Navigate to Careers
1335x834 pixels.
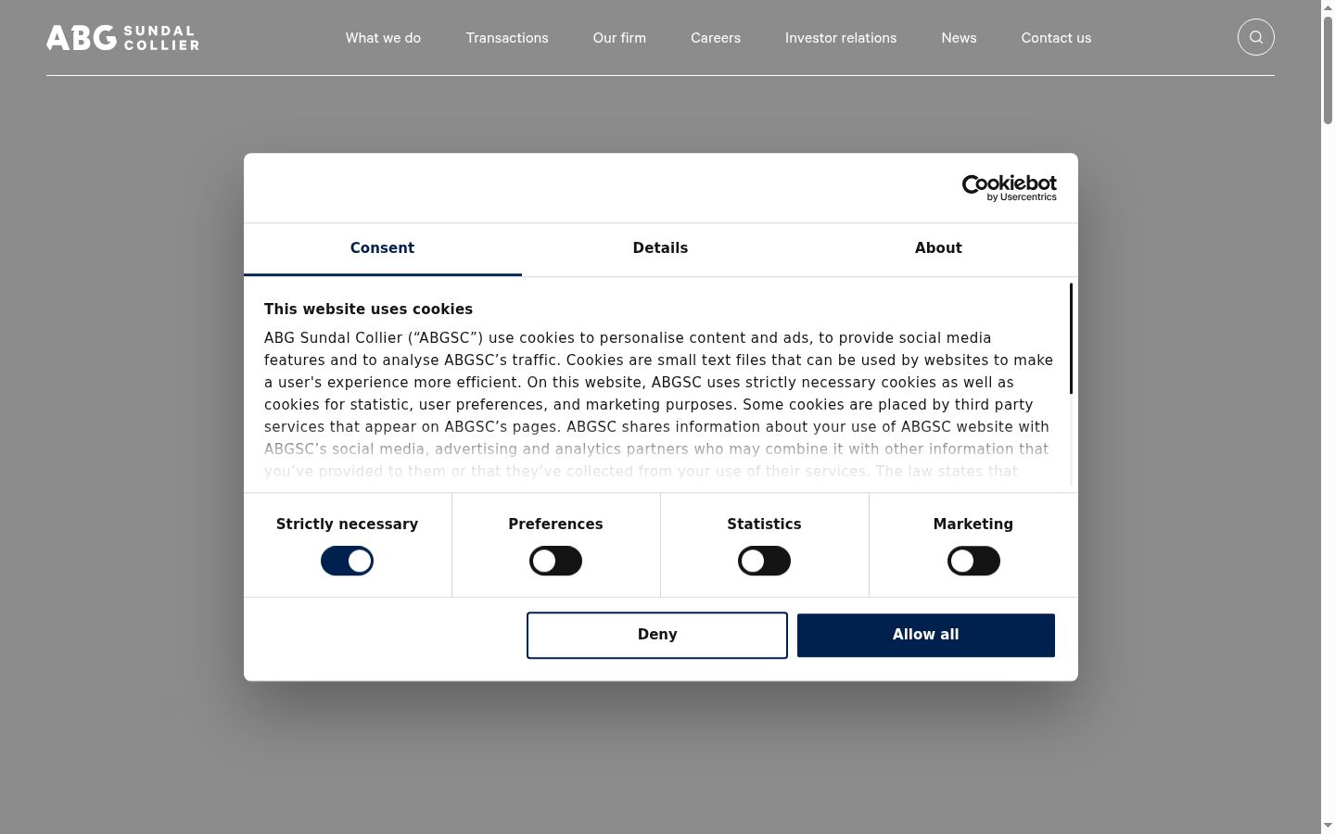pos(716,38)
